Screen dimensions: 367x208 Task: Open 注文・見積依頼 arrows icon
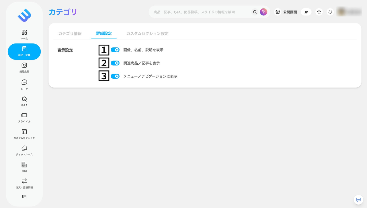tap(24, 181)
